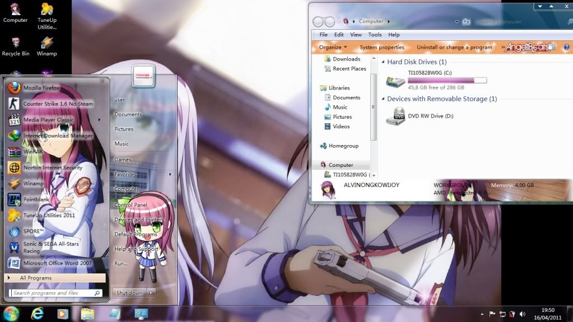Click the breadcrumb arrow after Computer
573x322 pixels.
[389, 22]
